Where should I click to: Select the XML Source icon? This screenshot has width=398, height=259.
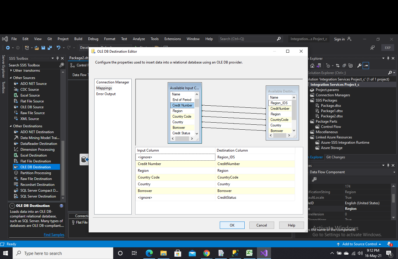(16, 119)
